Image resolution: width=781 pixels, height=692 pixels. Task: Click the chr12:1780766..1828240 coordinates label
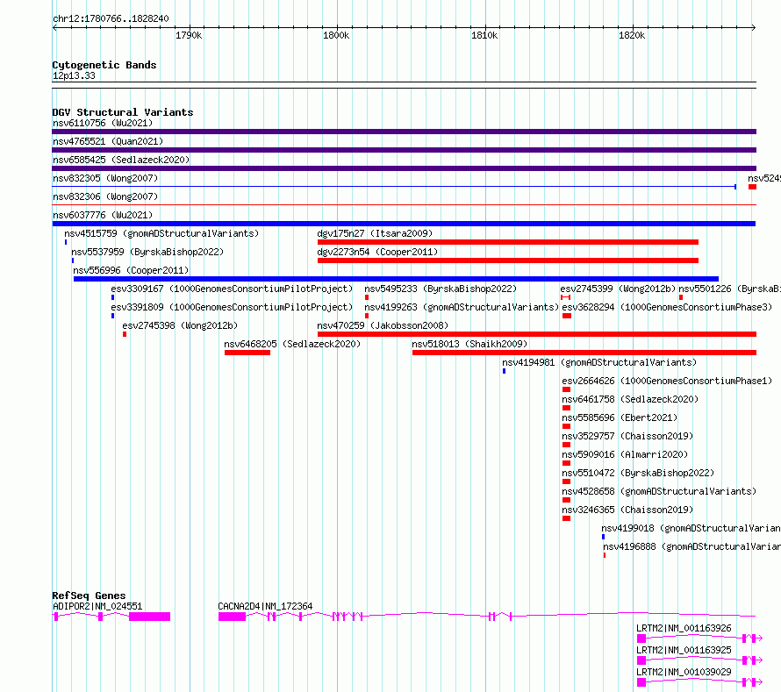pyautogui.click(x=111, y=18)
